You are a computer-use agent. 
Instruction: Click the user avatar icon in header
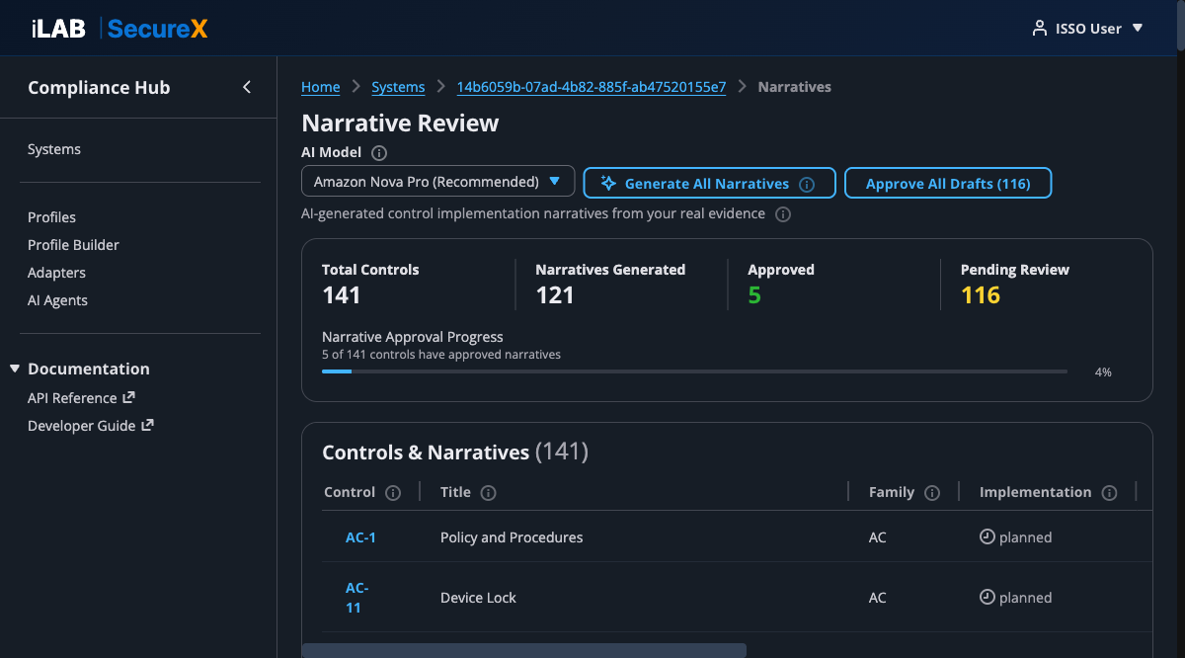coord(1039,29)
